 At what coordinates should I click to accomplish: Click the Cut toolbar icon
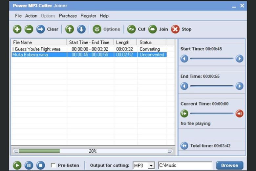(x=131, y=29)
